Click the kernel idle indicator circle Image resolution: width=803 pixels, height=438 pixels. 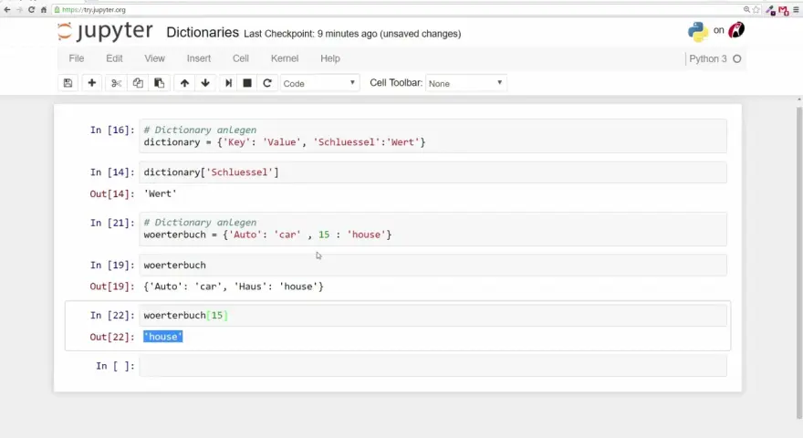(x=737, y=59)
